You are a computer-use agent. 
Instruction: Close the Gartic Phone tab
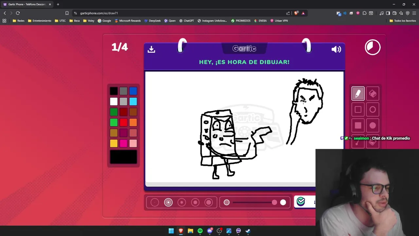50,4
